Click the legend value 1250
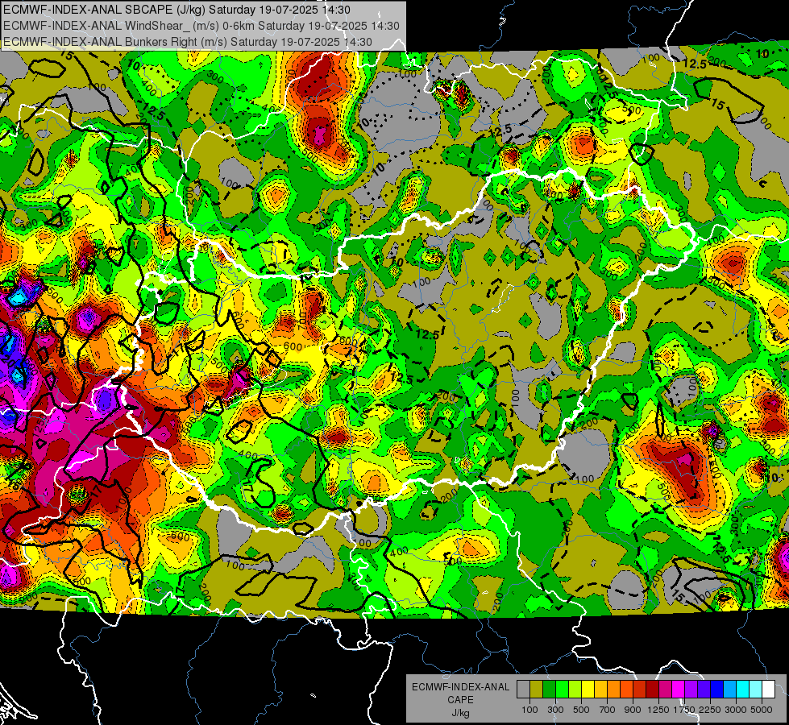 [658, 710]
